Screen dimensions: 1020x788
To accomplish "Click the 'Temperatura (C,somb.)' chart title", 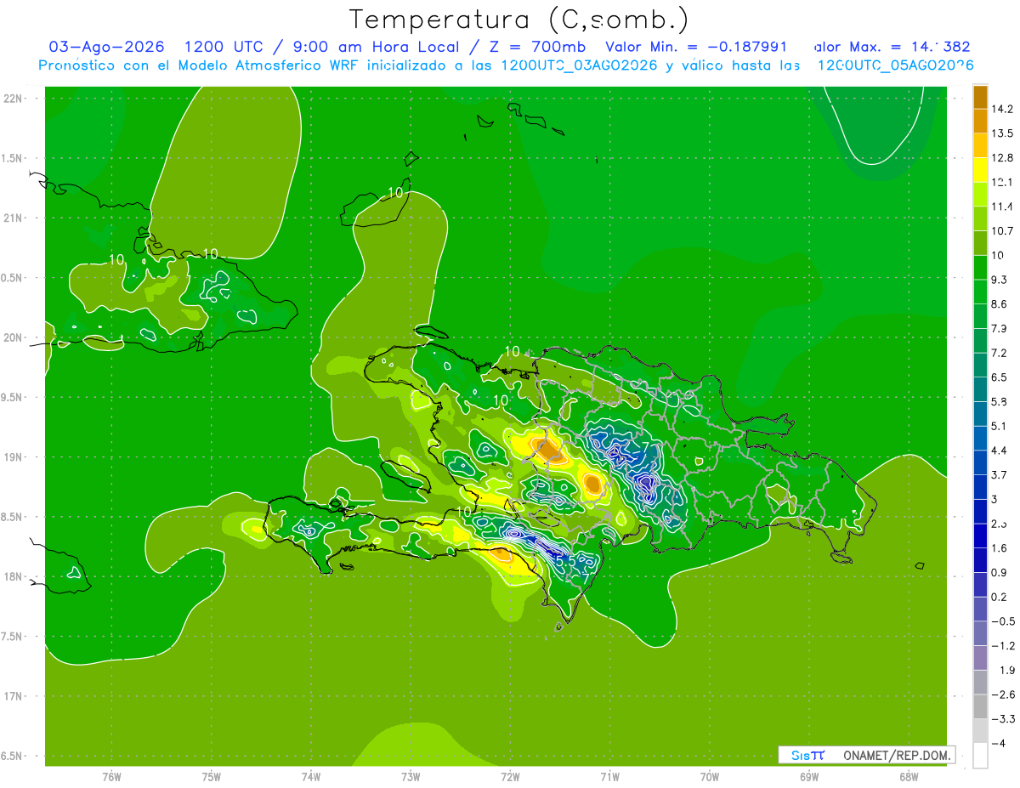I will point(518,19).
